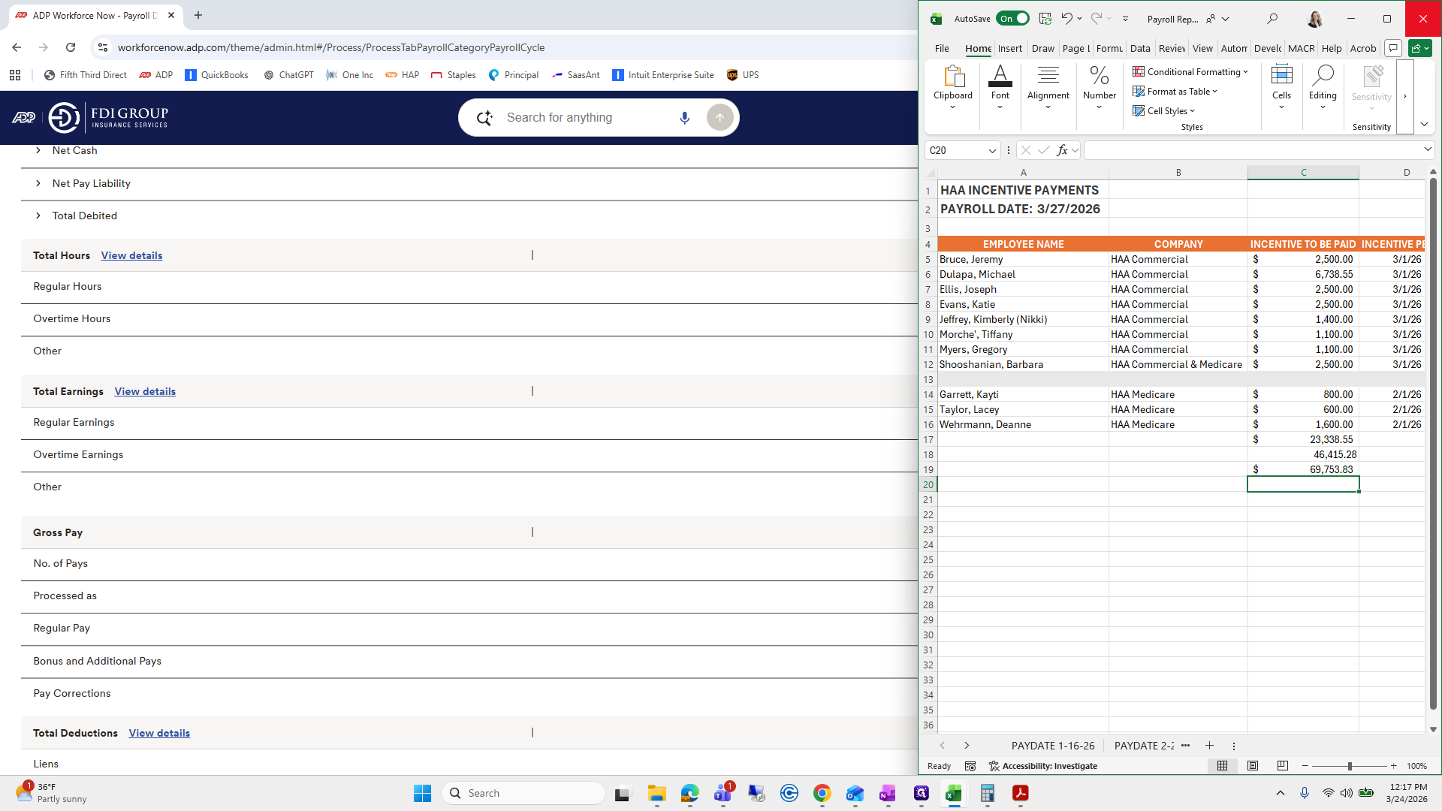
Task: Click View details link beside Total Deductions
Action: point(159,733)
